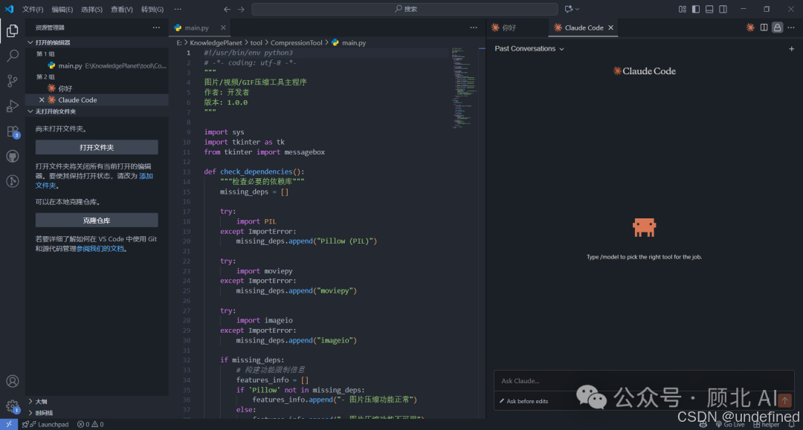Toggle the bottom panel visibility

coord(709,9)
